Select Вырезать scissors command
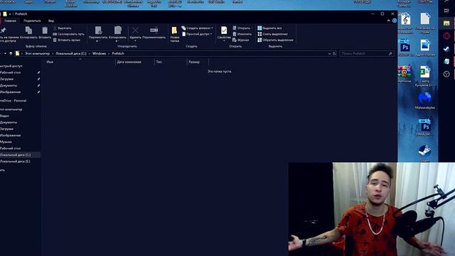This screenshot has width=455, height=256. [x=63, y=28]
